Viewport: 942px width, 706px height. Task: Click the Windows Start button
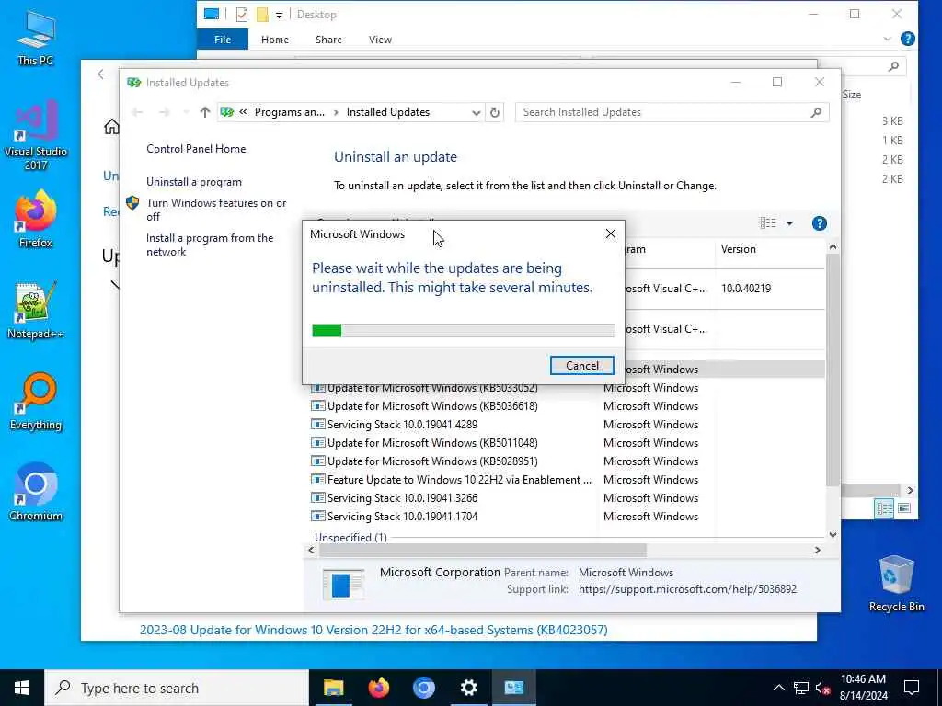(x=22, y=688)
